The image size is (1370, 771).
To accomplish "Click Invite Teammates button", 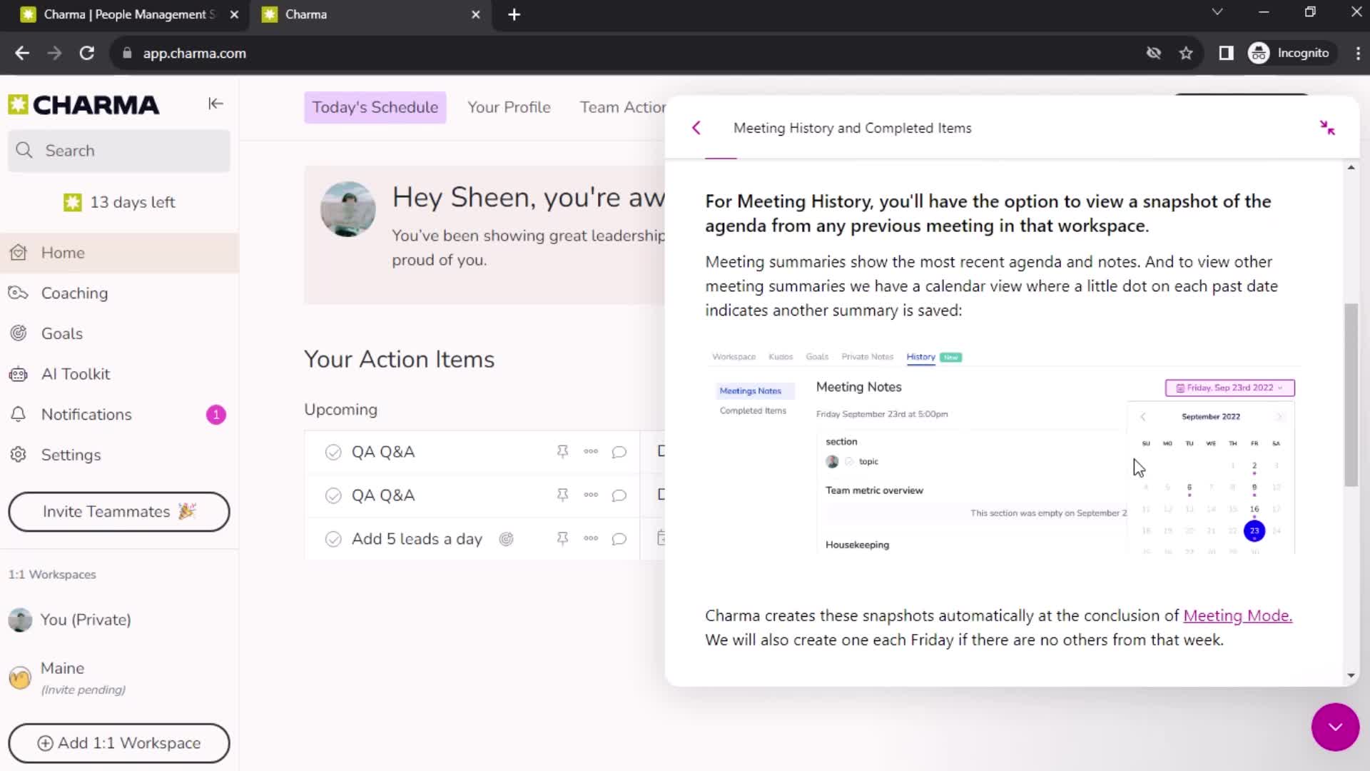I will click(118, 512).
